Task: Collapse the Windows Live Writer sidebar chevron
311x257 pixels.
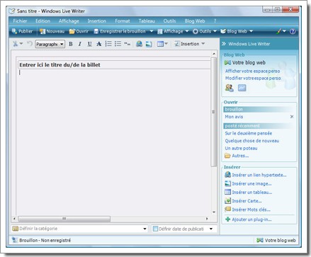Action: click(224, 44)
